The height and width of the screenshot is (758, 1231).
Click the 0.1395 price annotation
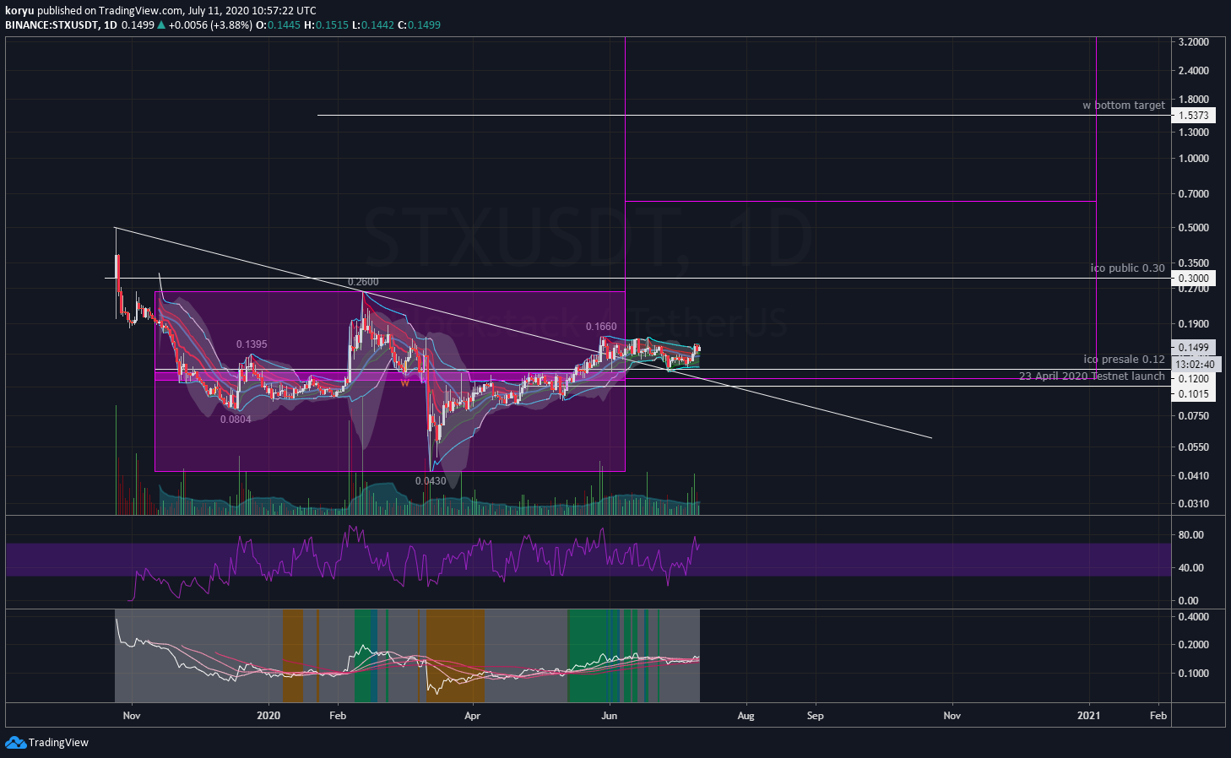click(x=252, y=344)
